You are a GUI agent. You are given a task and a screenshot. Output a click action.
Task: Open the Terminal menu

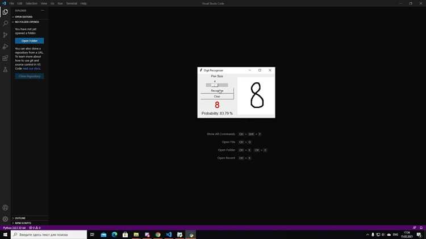click(72, 3)
